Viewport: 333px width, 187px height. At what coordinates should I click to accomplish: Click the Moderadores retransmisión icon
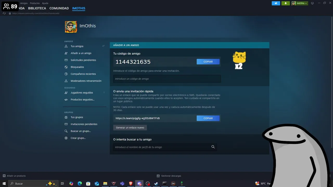click(x=66, y=81)
